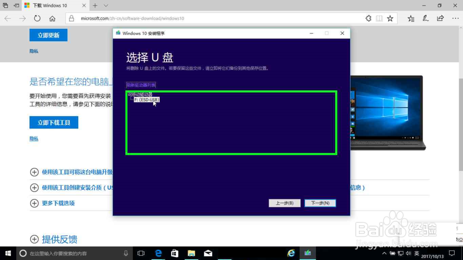Click network icon in system tray
The height and width of the screenshot is (260, 463).
[x=400, y=253]
